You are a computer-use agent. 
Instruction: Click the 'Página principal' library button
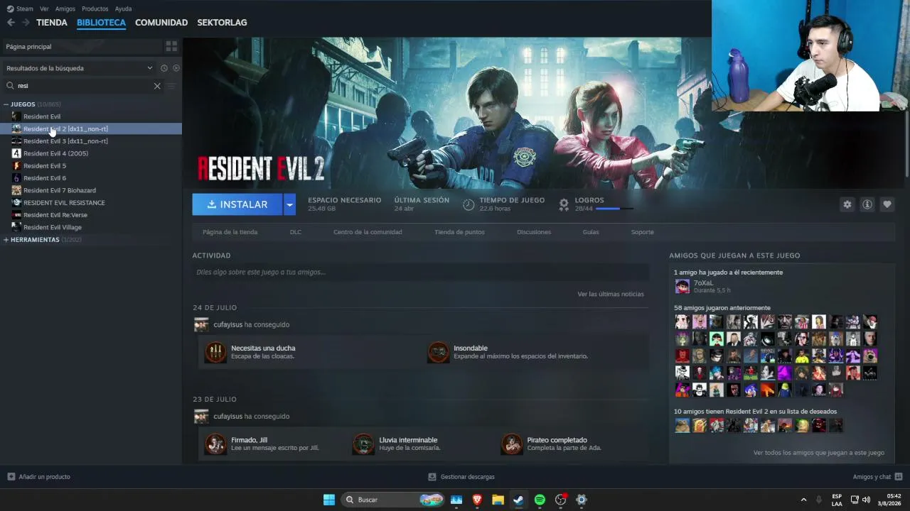tap(81, 46)
